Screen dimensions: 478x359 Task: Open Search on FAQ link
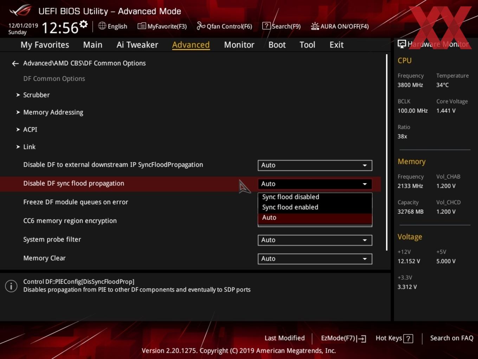coord(452,338)
